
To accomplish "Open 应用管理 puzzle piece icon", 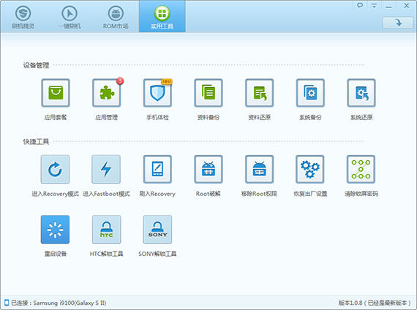I will click(x=106, y=93).
